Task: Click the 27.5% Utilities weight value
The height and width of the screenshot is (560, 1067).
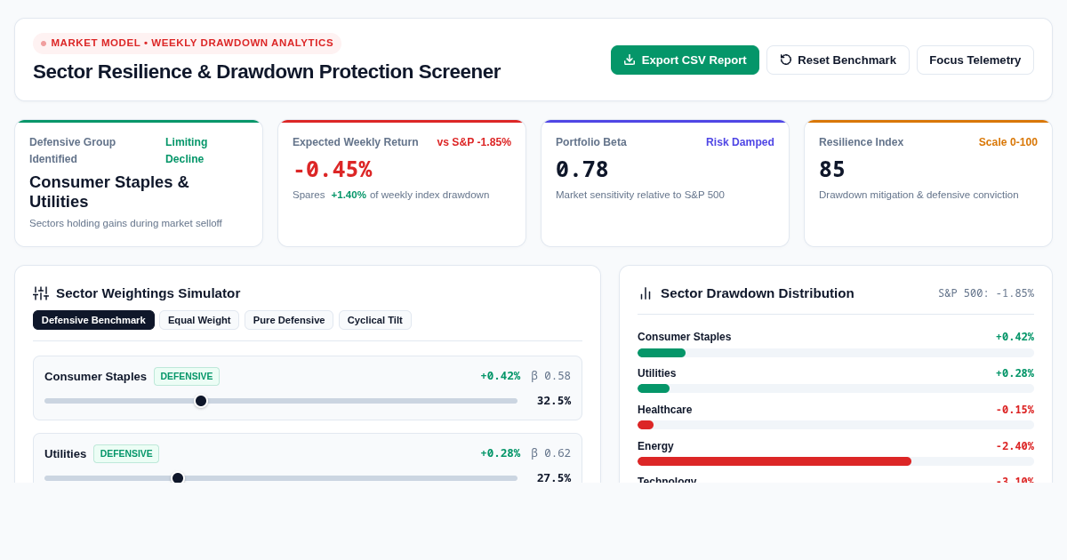Action: pos(554,478)
